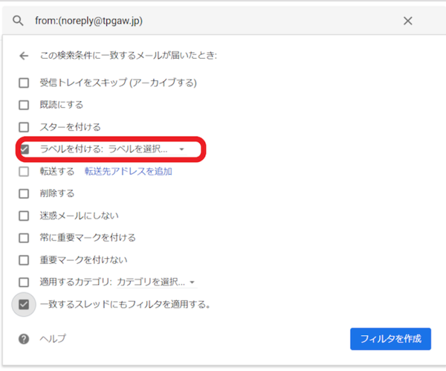Clear the search with the X icon
This screenshot has height=371, width=446.
407,21
